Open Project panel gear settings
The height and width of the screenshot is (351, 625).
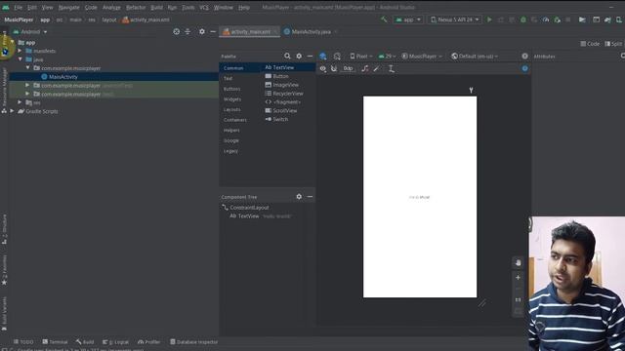pos(202,31)
